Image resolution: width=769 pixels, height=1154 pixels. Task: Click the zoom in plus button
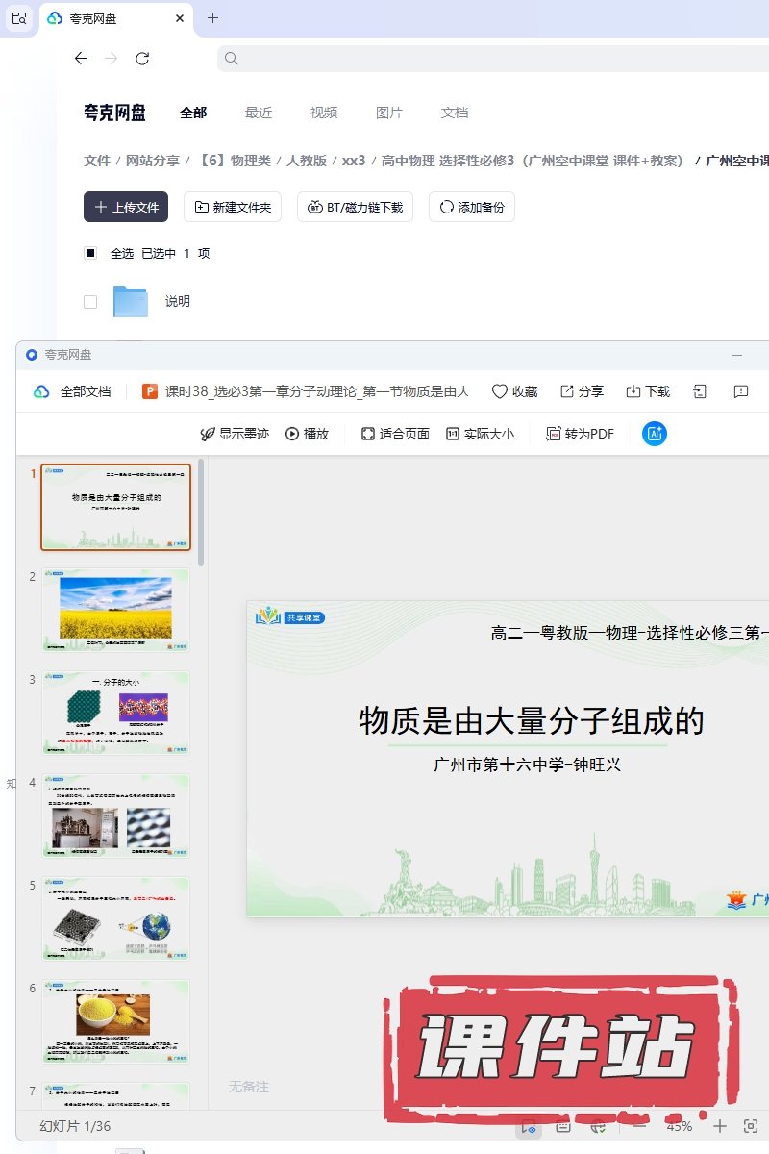[x=720, y=1126]
